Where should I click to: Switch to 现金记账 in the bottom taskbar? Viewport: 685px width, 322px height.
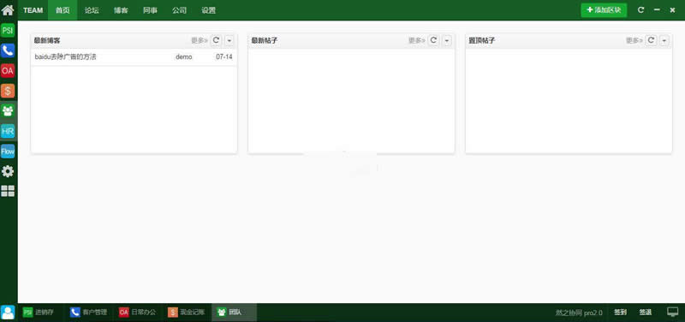pos(187,313)
